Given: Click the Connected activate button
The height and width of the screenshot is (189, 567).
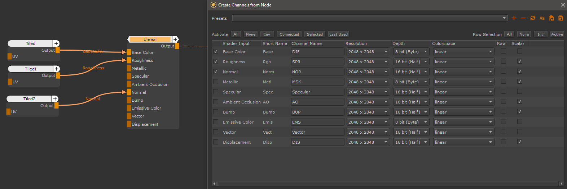Looking at the screenshot, I should pyautogui.click(x=289, y=34).
